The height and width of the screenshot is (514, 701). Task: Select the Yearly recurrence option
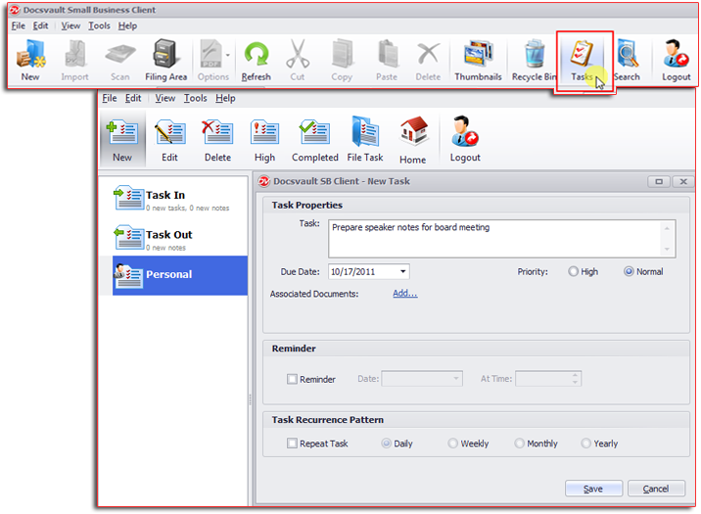point(585,444)
